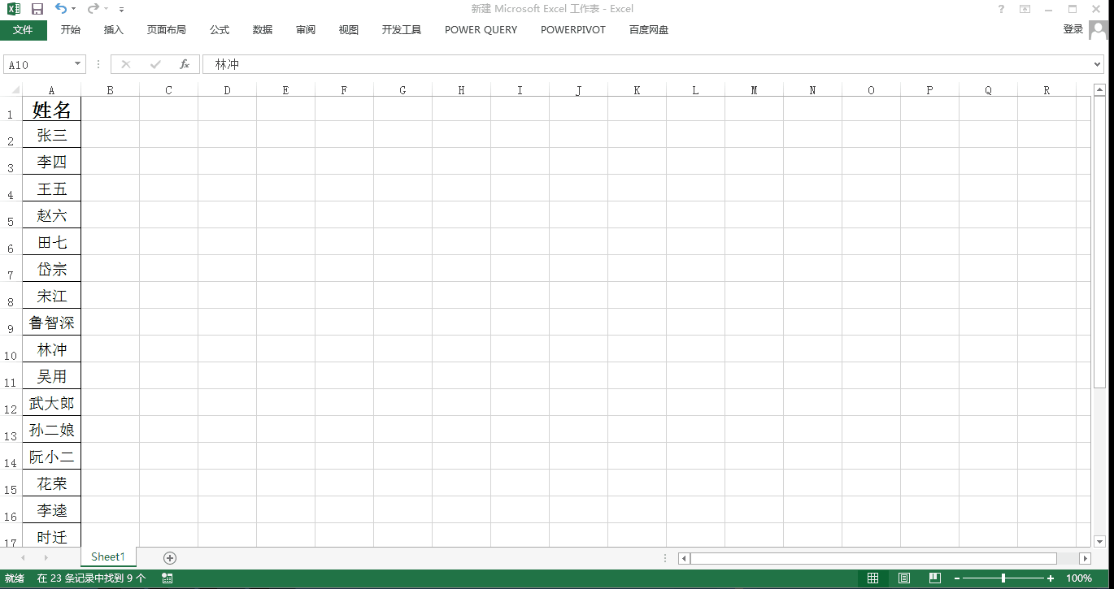The width and height of the screenshot is (1114, 589).
Task: Open the Help question mark icon
Action: point(1001,9)
